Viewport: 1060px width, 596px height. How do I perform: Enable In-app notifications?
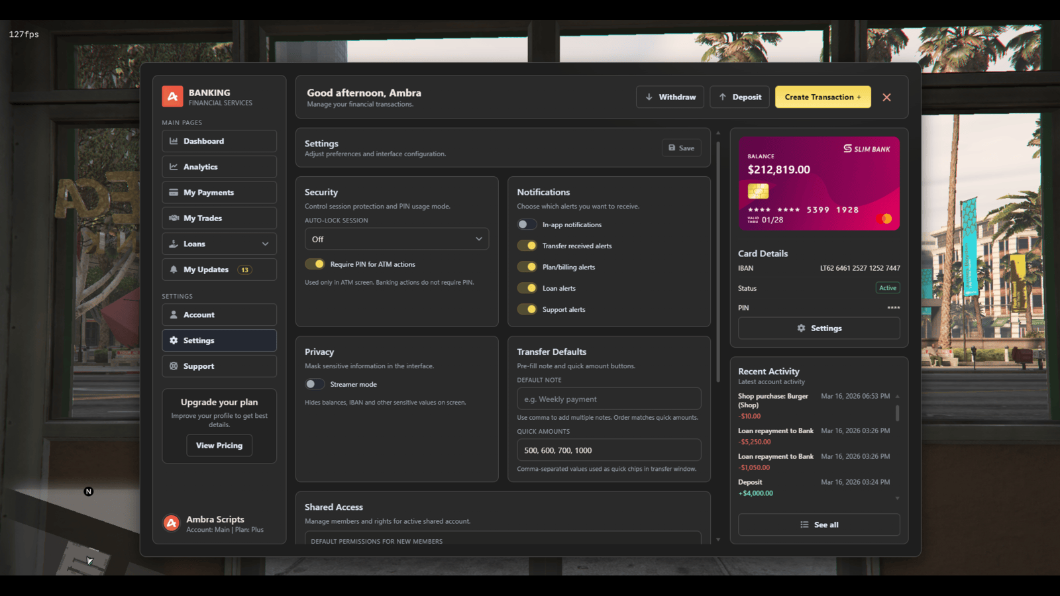(x=527, y=224)
